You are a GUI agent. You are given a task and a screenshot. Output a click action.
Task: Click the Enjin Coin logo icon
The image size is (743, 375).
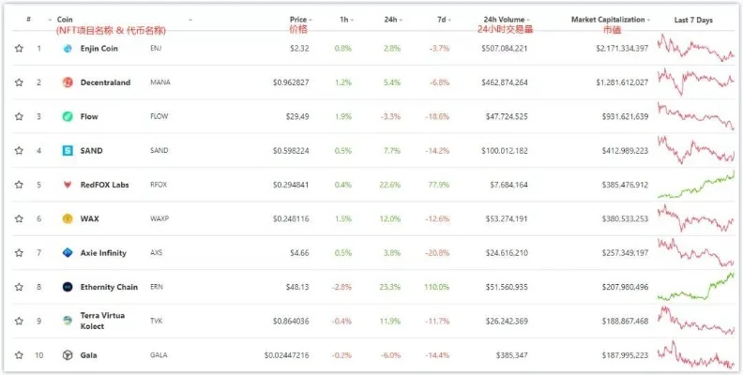tap(68, 48)
